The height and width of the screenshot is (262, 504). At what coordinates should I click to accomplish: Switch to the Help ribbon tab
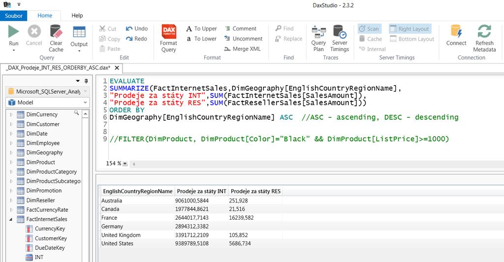pyautogui.click(x=77, y=15)
